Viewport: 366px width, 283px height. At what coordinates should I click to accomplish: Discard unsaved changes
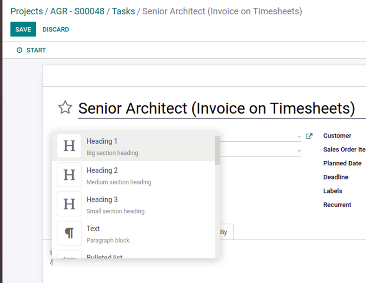[x=56, y=29]
